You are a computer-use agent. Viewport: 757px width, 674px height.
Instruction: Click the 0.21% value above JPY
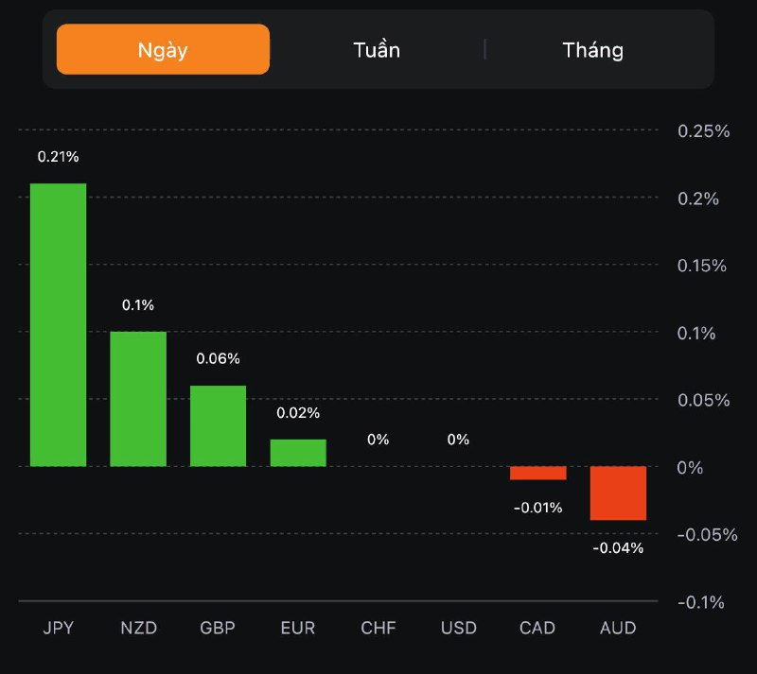pos(58,156)
